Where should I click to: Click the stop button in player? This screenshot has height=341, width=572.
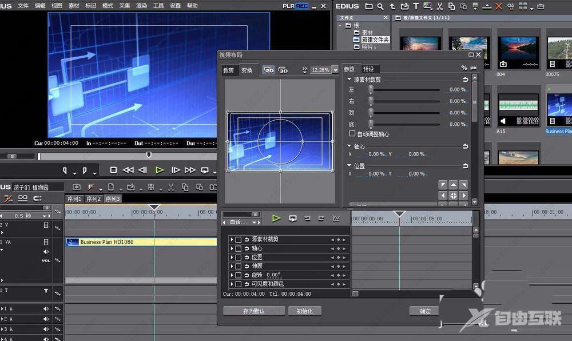click(x=113, y=170)
